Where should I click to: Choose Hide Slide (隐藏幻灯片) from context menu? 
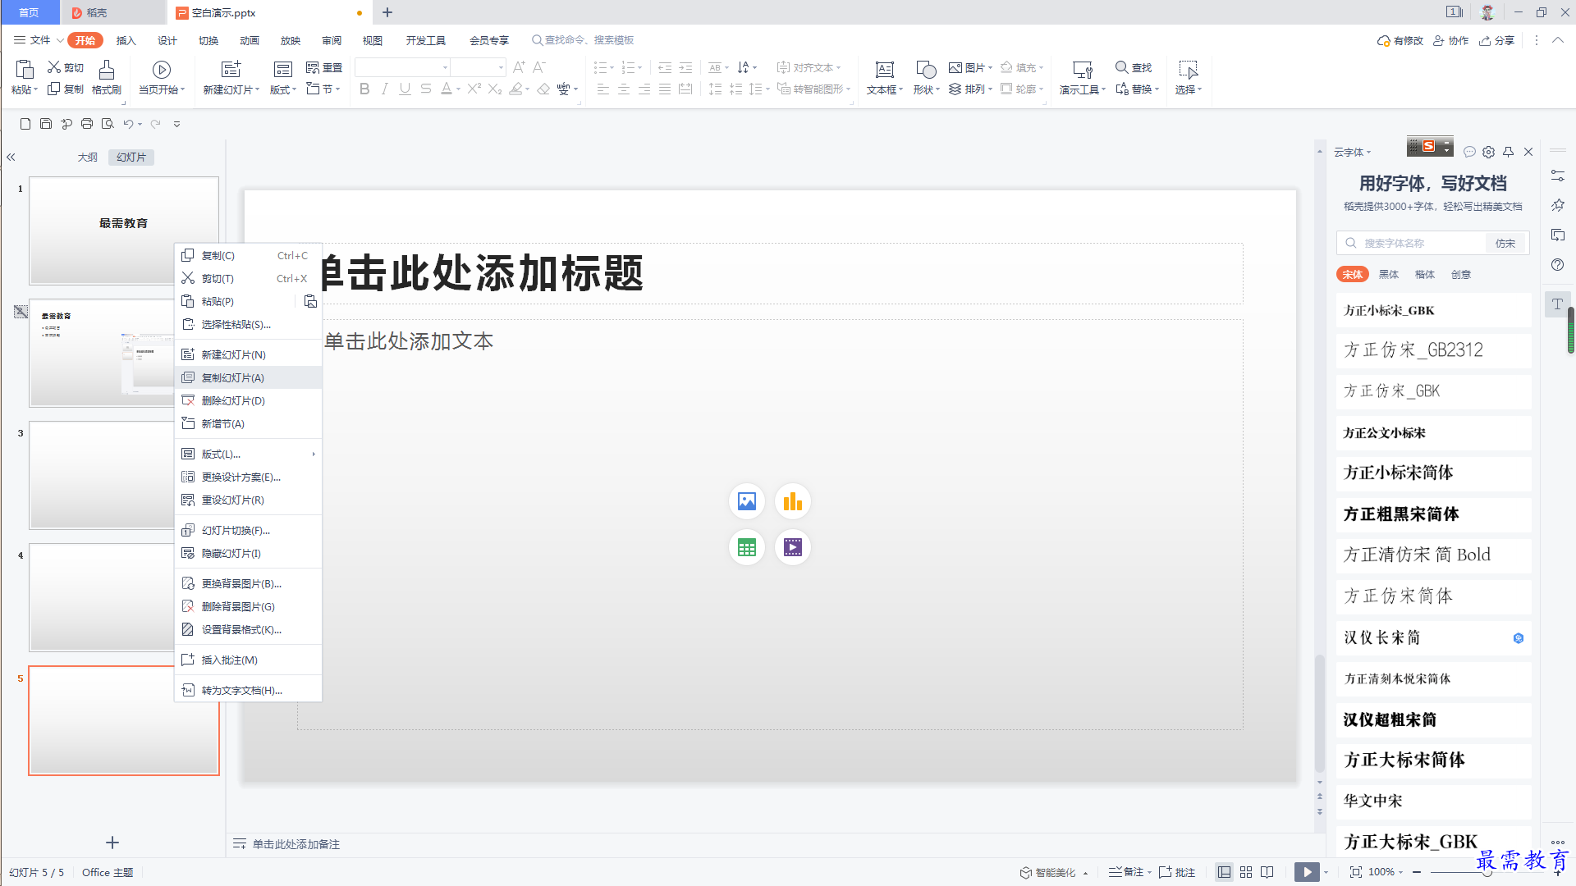click(249, 553)
